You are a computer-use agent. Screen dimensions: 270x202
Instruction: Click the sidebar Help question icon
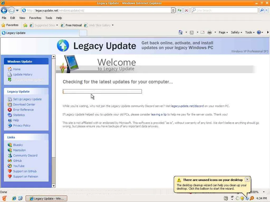(x=10, y=120)
